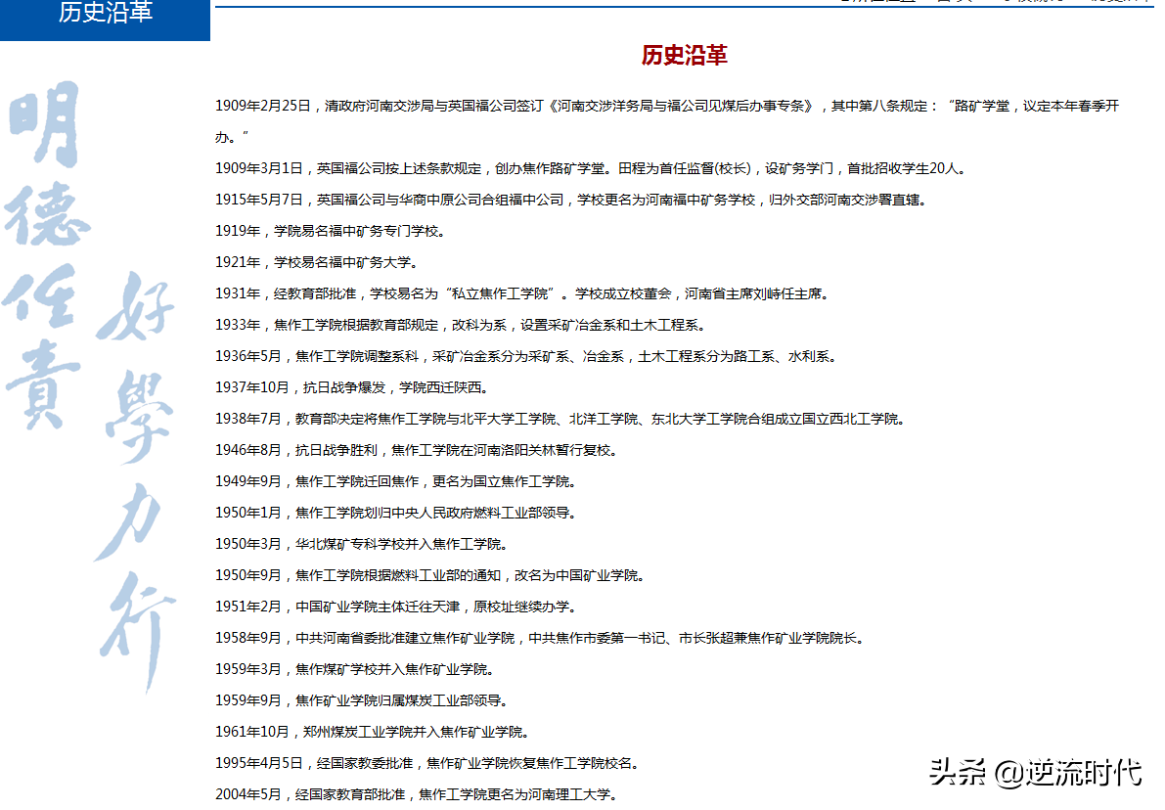Viewport: 1165px width, 810px height.
Task: Click the 1949年9月 国立焦作工学院 line
Action: click(397, 481)
